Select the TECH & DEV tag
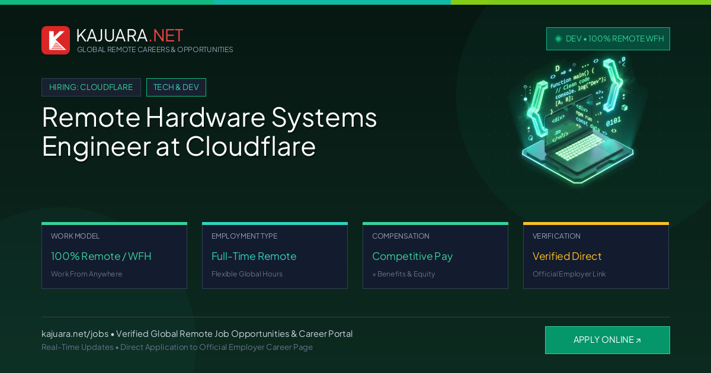The image size is (711, 373). point(176,87)
